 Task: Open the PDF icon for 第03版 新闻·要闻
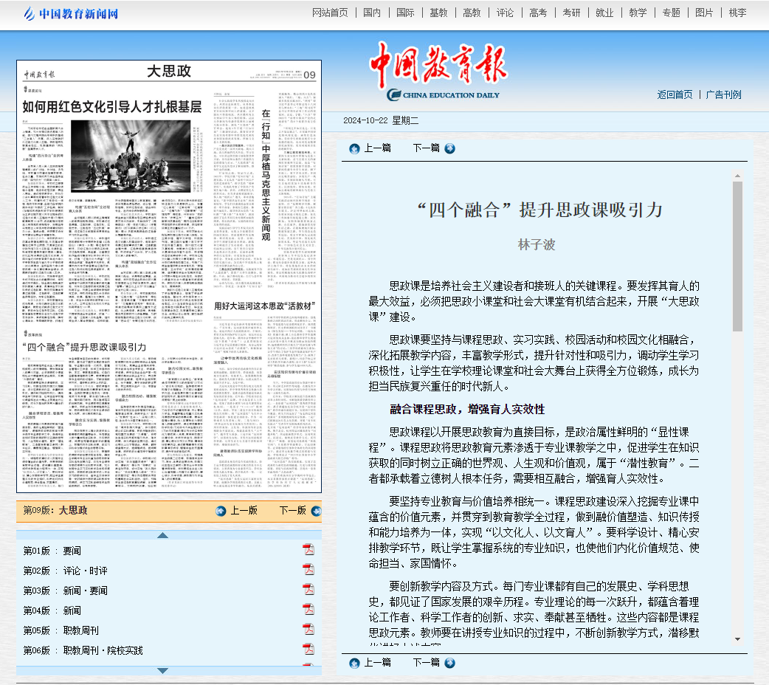pos(308,589)
